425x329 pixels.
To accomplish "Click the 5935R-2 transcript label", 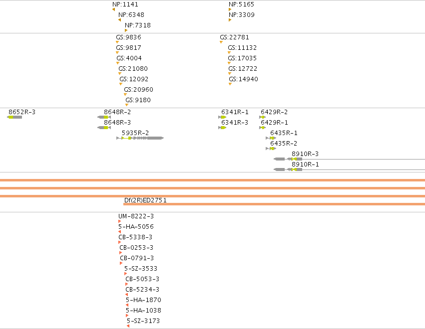I will point(135,133).
